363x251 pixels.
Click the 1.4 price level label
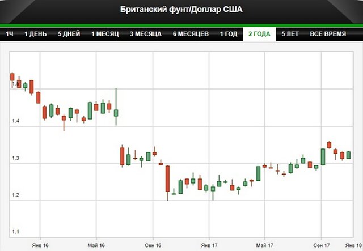(x=15, y=121)
